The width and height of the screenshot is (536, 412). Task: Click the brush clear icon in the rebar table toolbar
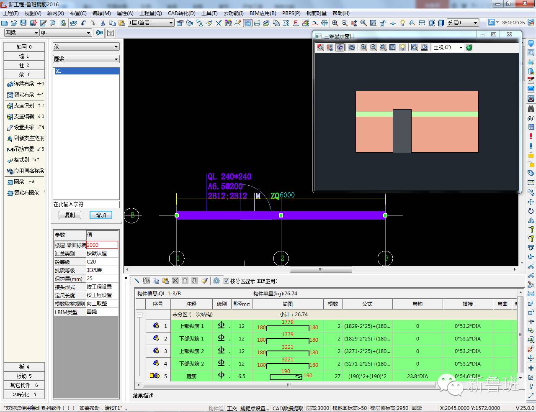pos(204,281)
